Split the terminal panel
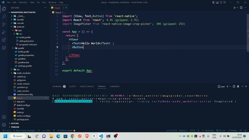This screenshot has height=140, width=249. tap(234, 86)
